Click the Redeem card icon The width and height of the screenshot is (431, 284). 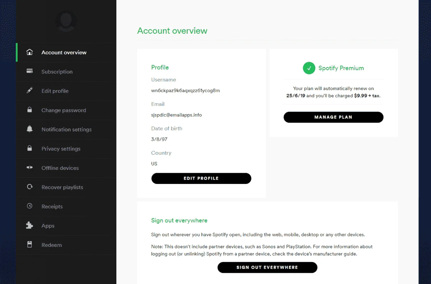(30, 245)
